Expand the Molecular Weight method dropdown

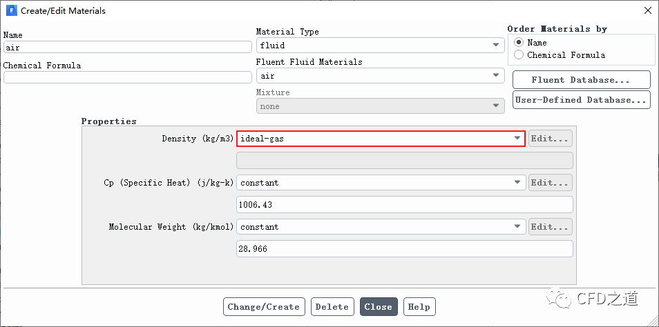click(x=381, y=227)
